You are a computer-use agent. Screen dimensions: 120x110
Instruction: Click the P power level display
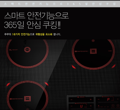(108, 99)
